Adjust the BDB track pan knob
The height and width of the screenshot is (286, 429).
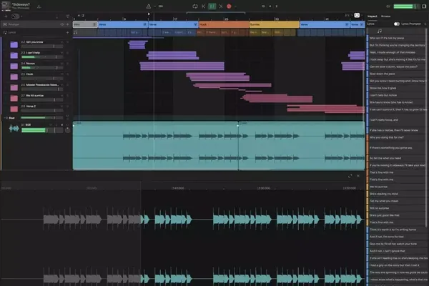point(67,130)
